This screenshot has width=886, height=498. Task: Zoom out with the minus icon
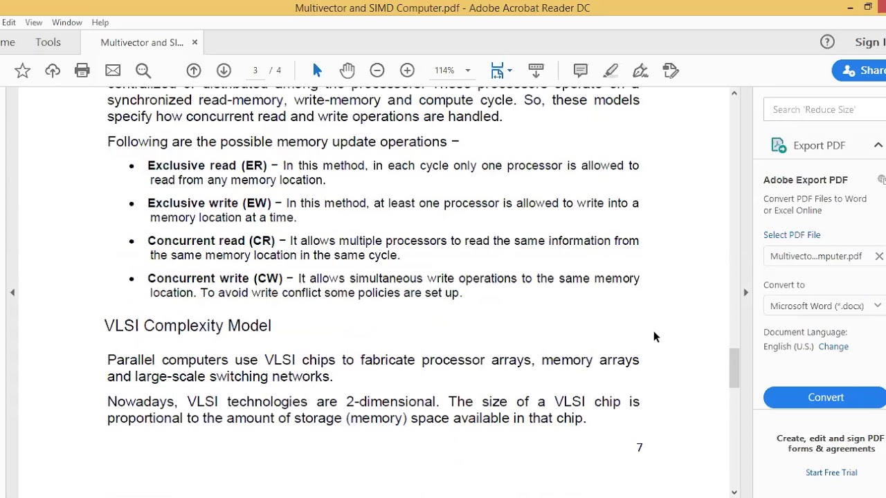(377, 71)
